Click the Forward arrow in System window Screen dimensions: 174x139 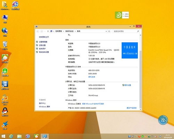[x=42, y=31]
